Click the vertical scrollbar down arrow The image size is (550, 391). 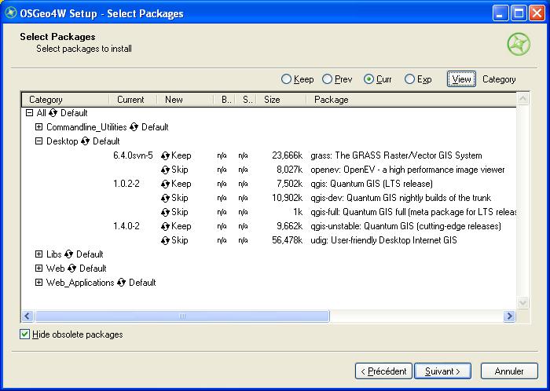(x=523, y=303)
